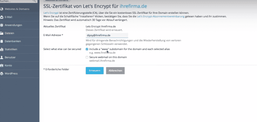Screen dimensions: 257x122
Task: Go to the WordPress sidebar section
Action: 11,73
